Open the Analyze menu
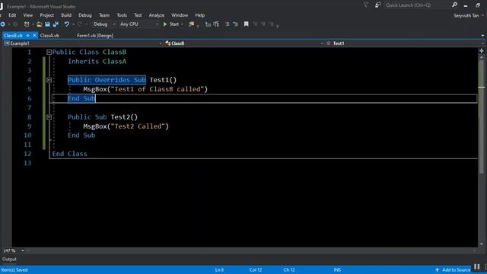Image resolution: width=487 pixels, height=274 pixels. [x=157, y=15]
